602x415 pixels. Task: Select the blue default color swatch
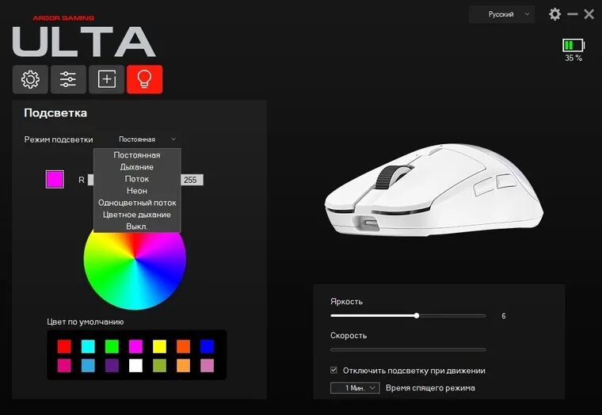(x=207, y=346)
